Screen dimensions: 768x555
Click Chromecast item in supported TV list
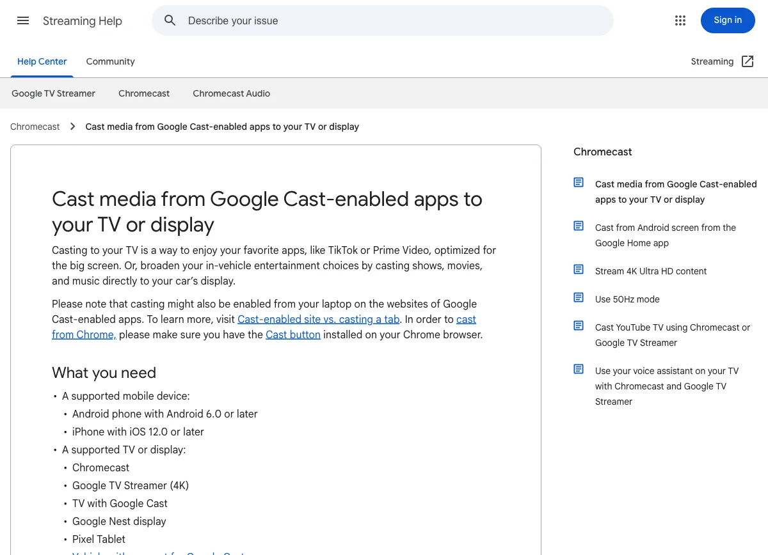[x=100, y=467]
